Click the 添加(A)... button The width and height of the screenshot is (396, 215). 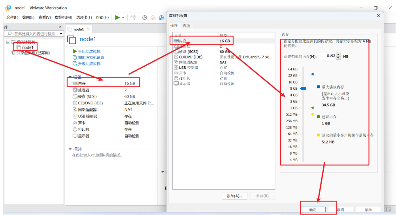click(x=234, y=196)
